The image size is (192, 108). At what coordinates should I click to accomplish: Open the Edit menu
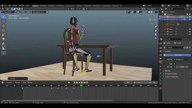[9, 6]
